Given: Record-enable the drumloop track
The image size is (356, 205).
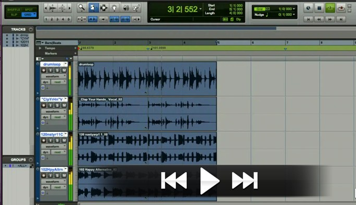Looking at the screenshot, I should (43, 70).
